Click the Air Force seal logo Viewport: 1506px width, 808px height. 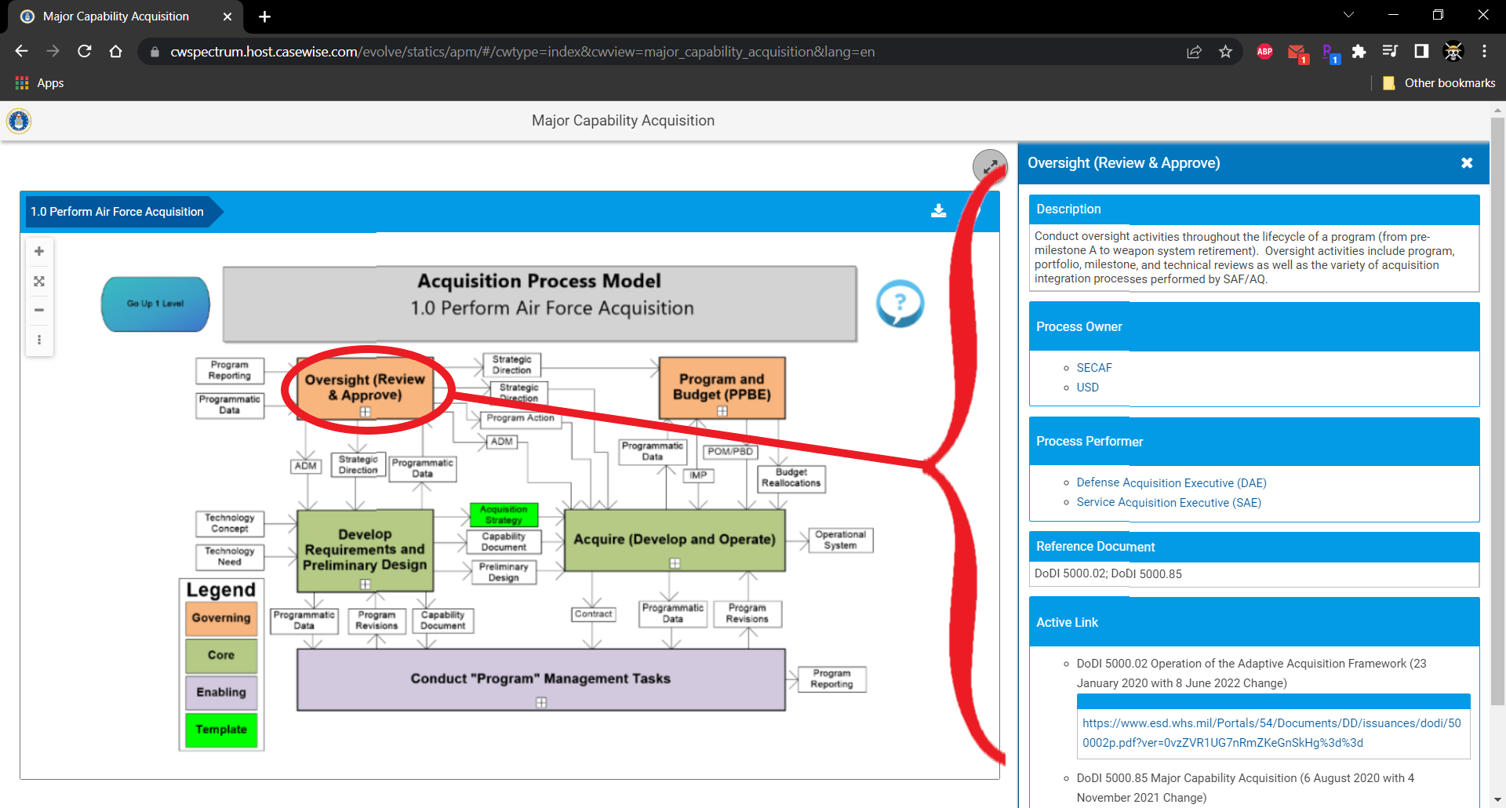click(x=18, y=121)
